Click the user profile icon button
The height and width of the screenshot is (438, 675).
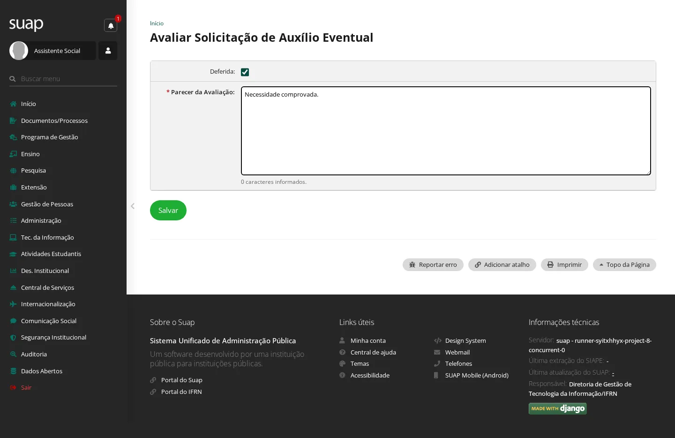pyautogui.click(x=108, y=51)
